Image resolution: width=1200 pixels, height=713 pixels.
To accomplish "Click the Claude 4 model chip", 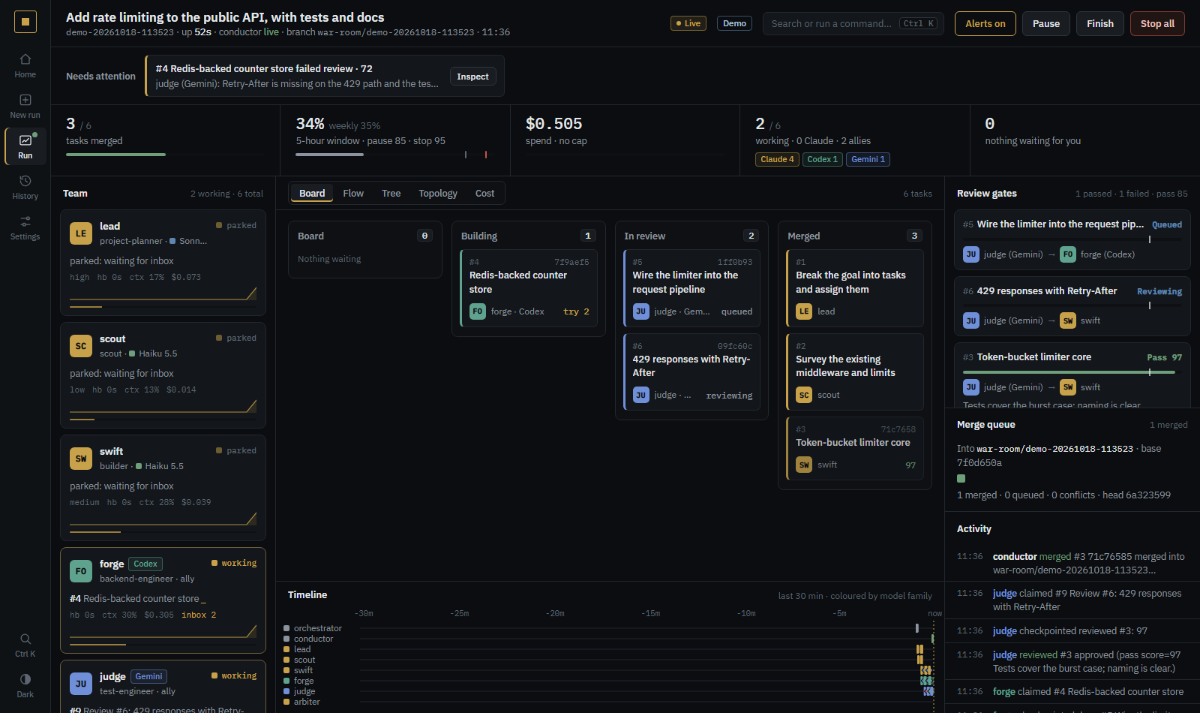I will point(777,159).
